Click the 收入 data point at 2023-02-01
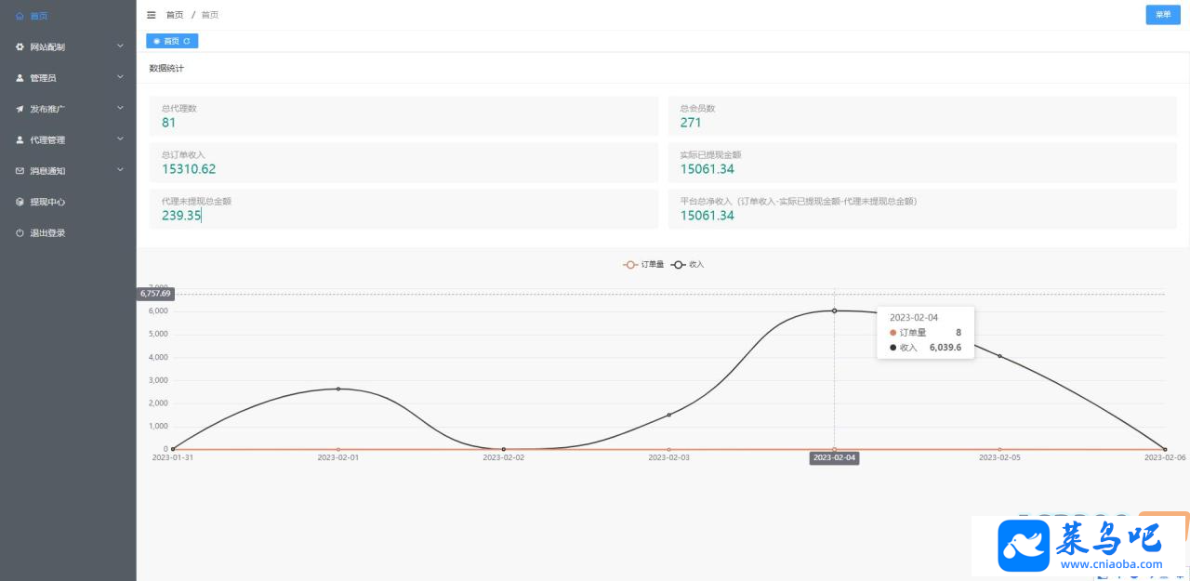This screenshot has width=1190, height=581. (x=338, y=389)
